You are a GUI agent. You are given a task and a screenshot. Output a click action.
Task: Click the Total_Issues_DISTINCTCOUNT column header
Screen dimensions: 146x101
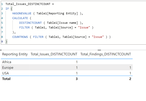(x=54, y=54)
